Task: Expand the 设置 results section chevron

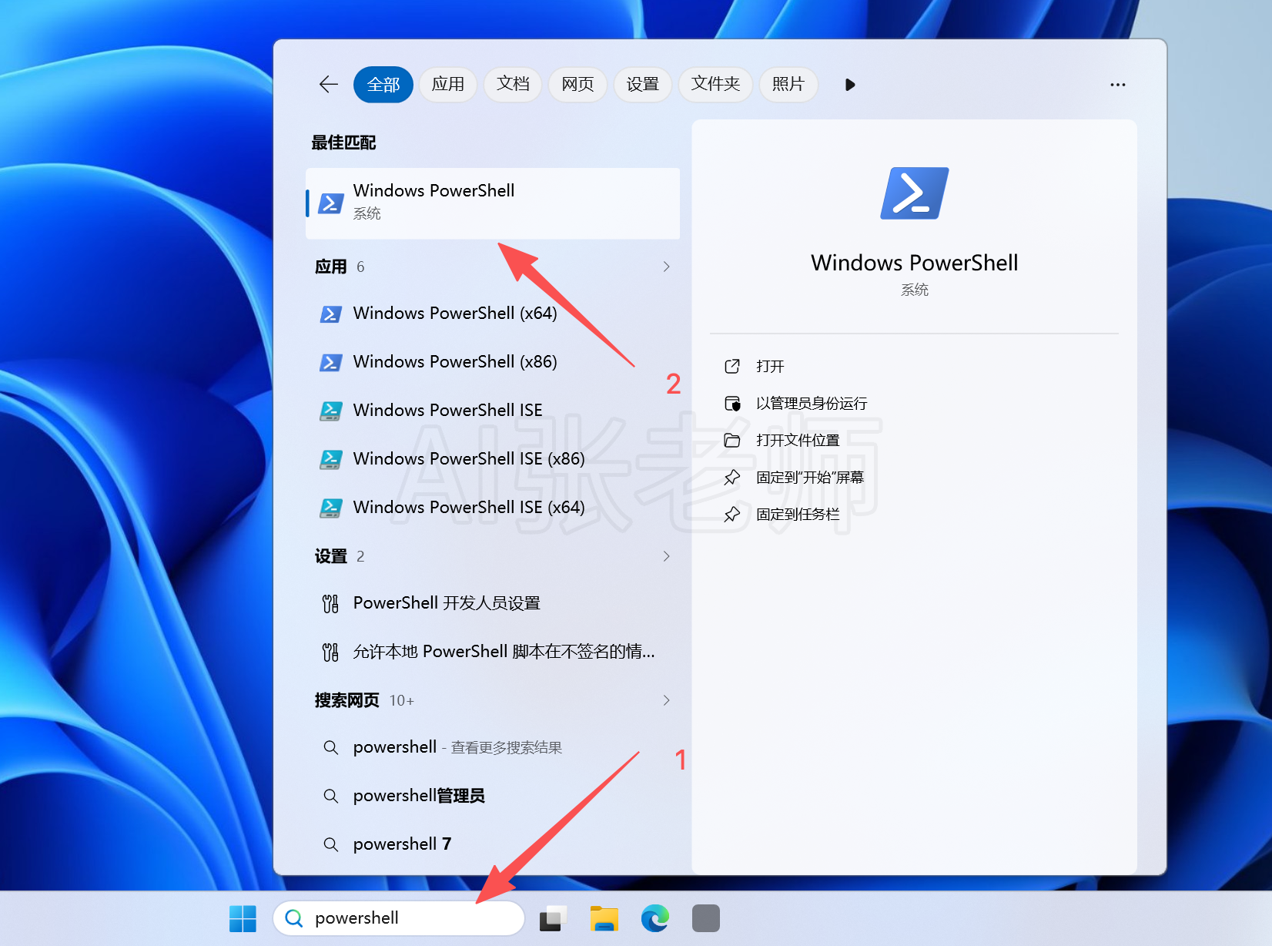Action: pyautogui.click(x=667, y=556)
